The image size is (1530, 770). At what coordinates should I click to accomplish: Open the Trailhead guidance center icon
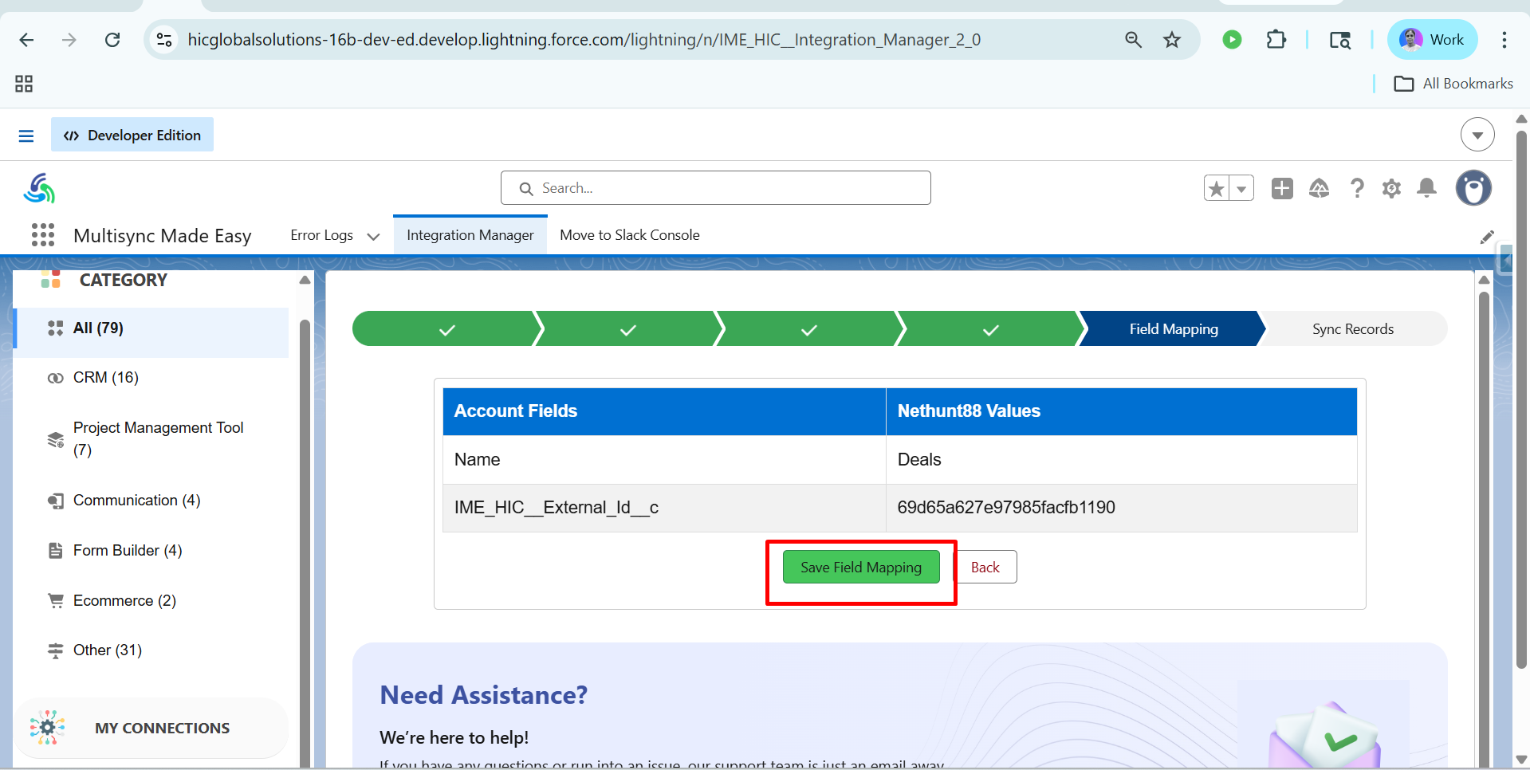pyautogui.click(x=1319, y=188)
